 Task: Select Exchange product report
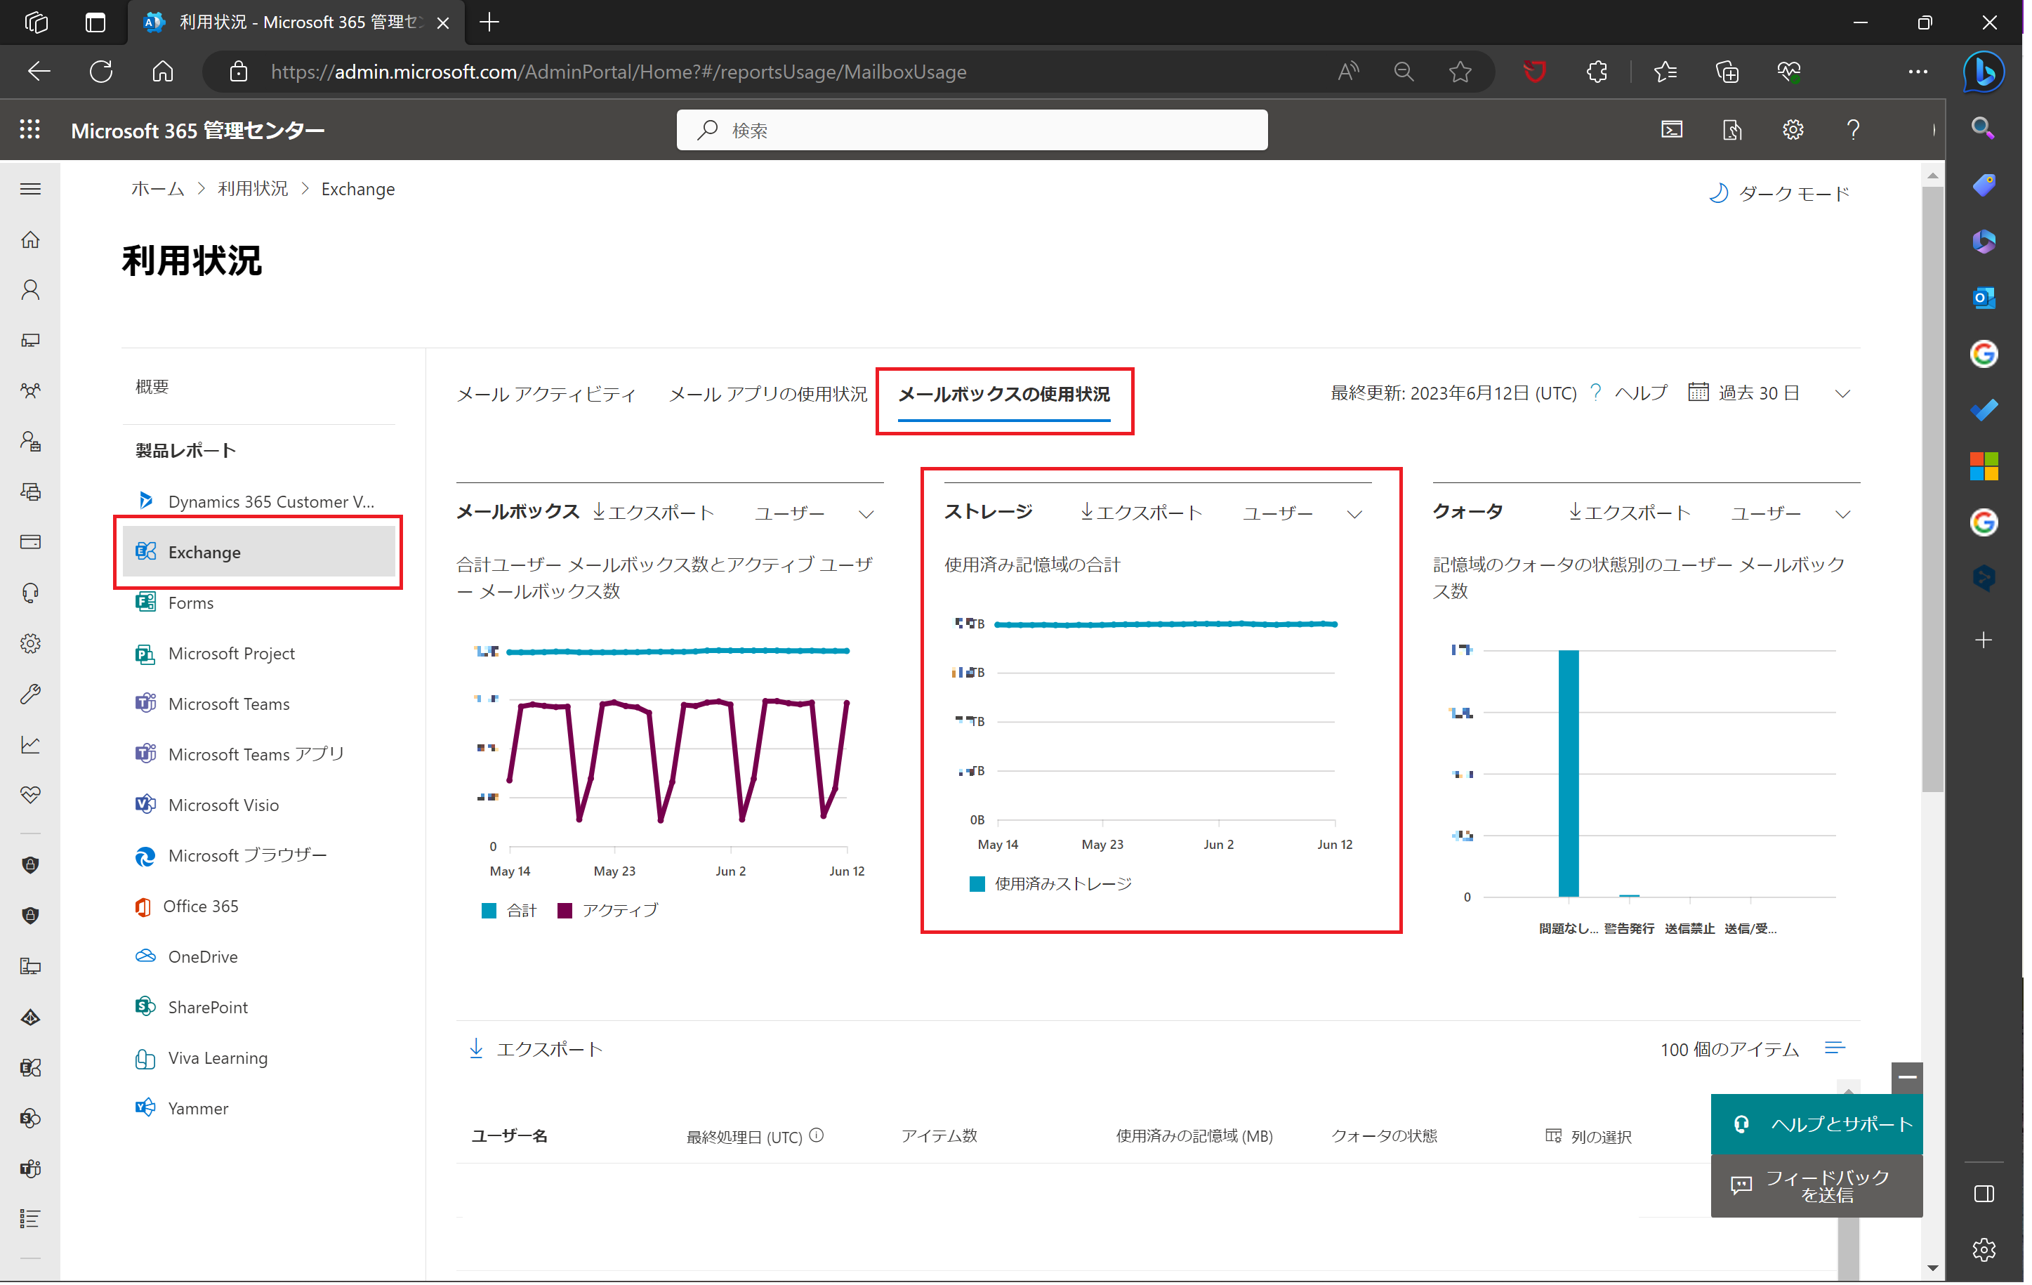pos(259,553)
